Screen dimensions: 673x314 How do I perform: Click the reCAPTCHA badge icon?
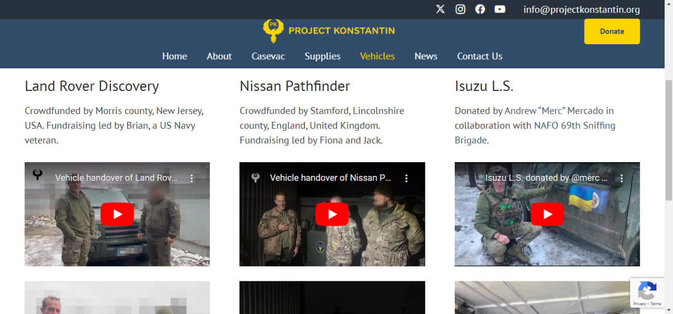(x=647, y=290)
